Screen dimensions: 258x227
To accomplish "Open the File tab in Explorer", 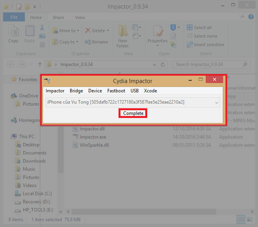I will pyautogui.click(x=14, y=17).
